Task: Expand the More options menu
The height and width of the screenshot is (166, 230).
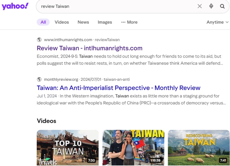Action: tap(129, 22)
